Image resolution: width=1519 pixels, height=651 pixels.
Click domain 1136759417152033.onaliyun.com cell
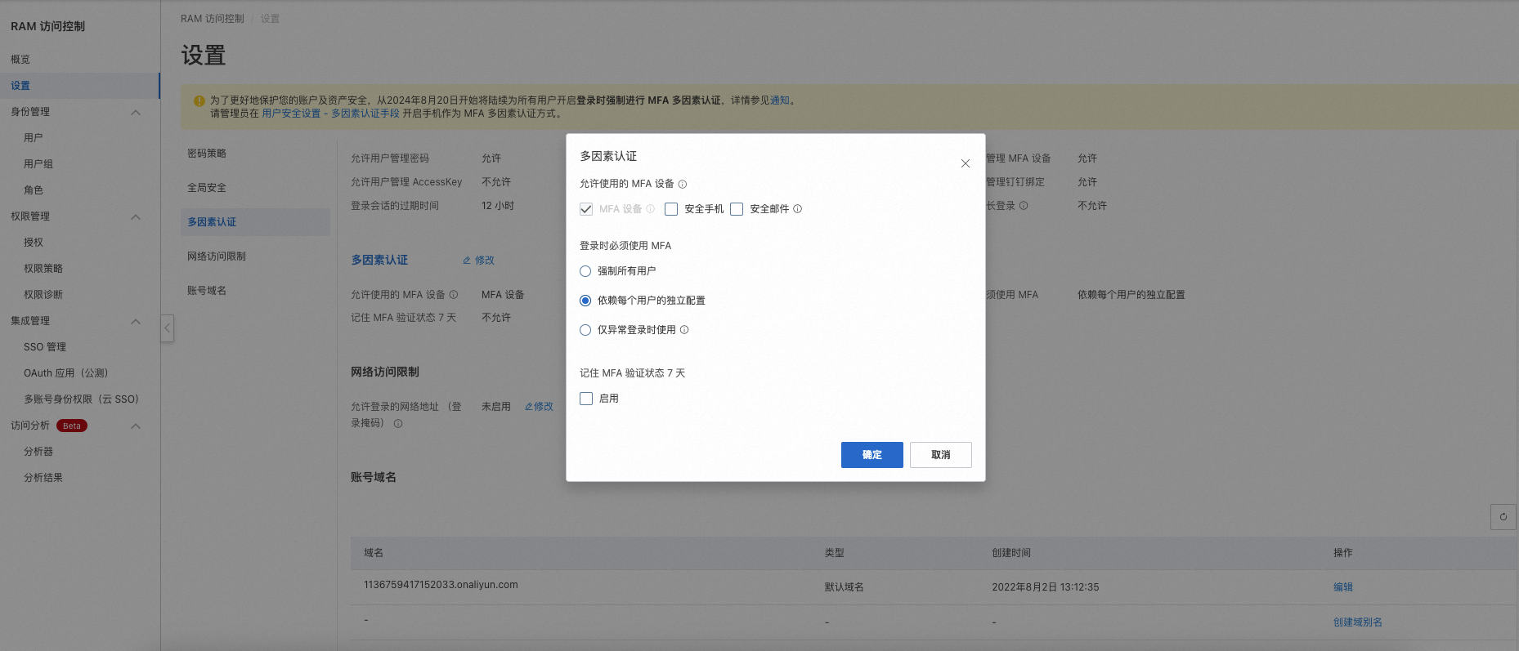[x=441, y=585]
